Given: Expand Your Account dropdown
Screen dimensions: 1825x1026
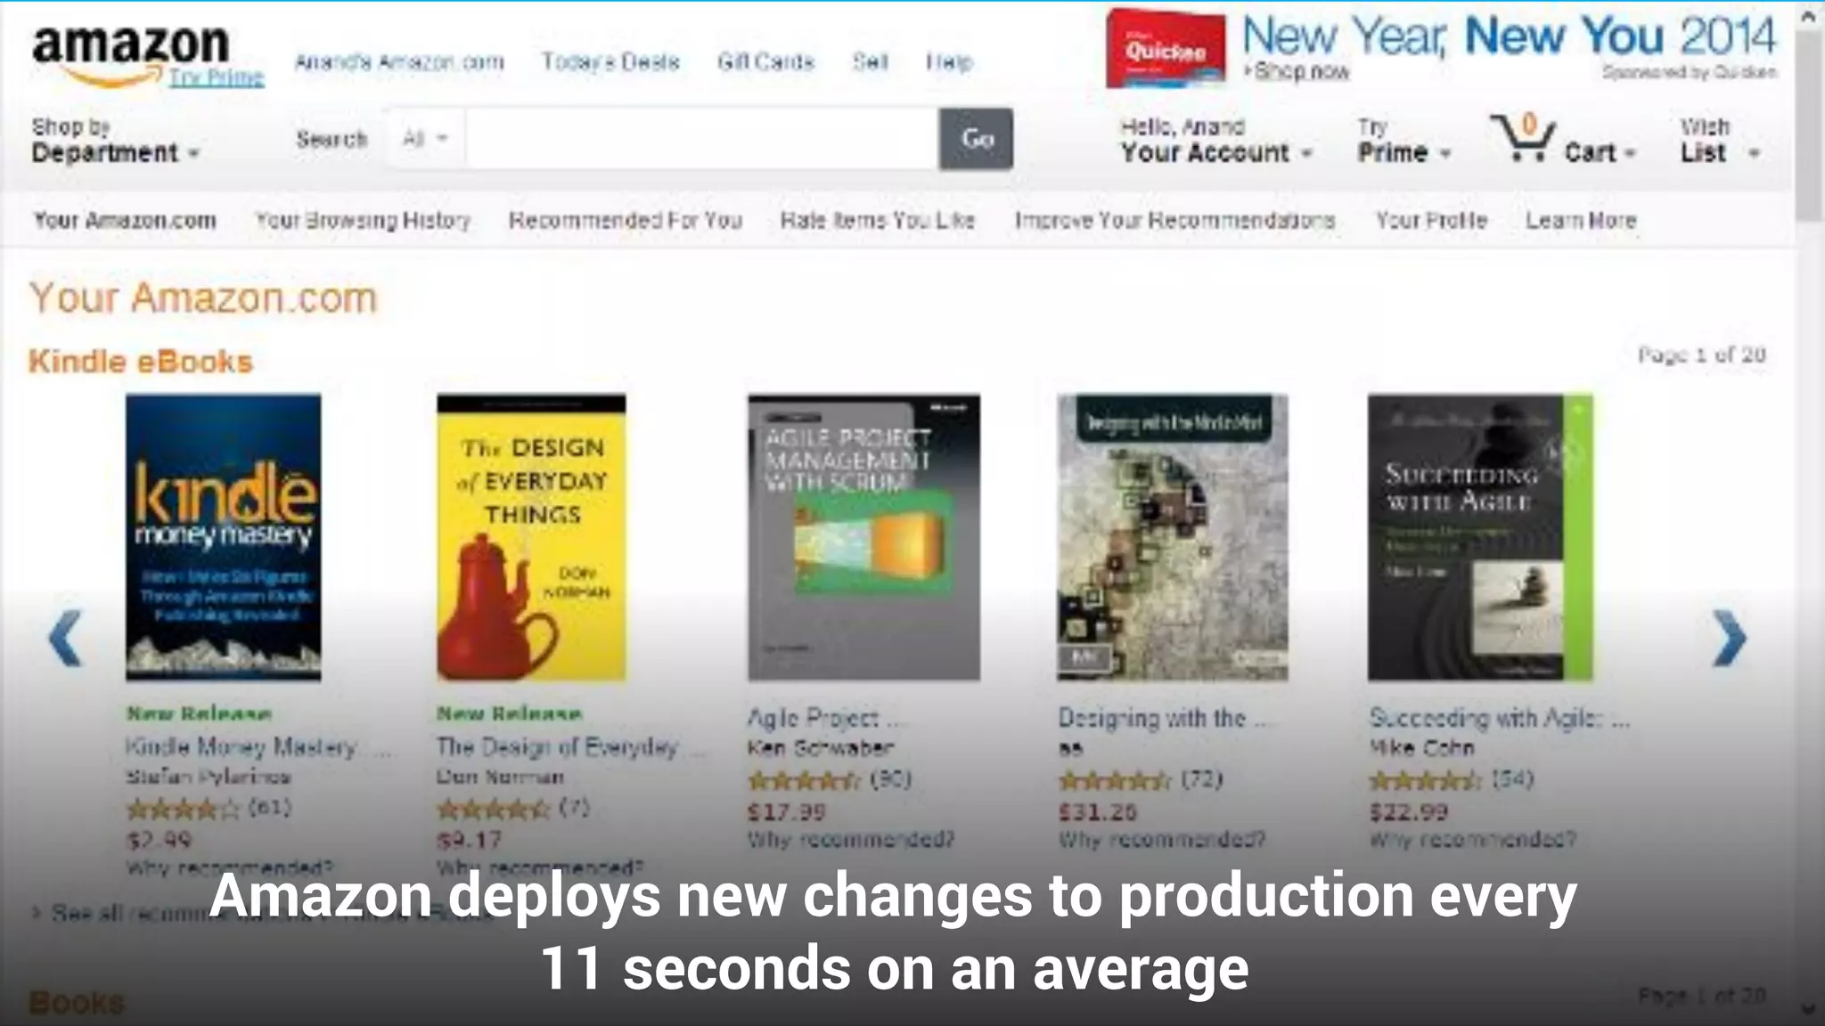Looking at the screenshot, I should (1216, 141).
